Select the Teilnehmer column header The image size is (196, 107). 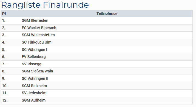107,14
